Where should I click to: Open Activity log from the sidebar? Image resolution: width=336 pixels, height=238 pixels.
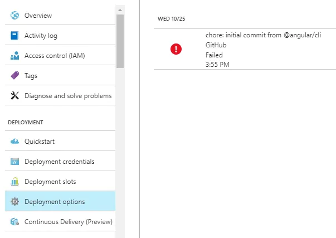41,36
